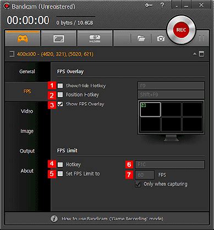Open the General settings tab
Viewport: 214px width, 230px height.
point(27,72)
